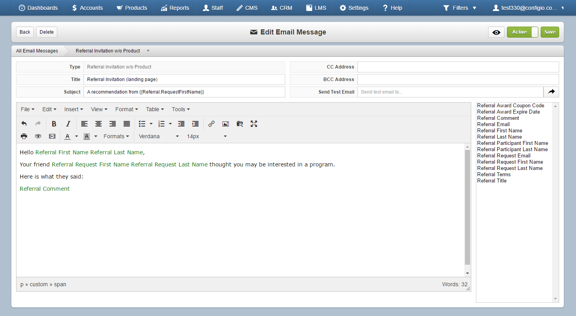The height and width of the screenshot is (316, 576).
Task: Preview the editor content with eye icon in toolbar
Action: (x=38, y=136)
